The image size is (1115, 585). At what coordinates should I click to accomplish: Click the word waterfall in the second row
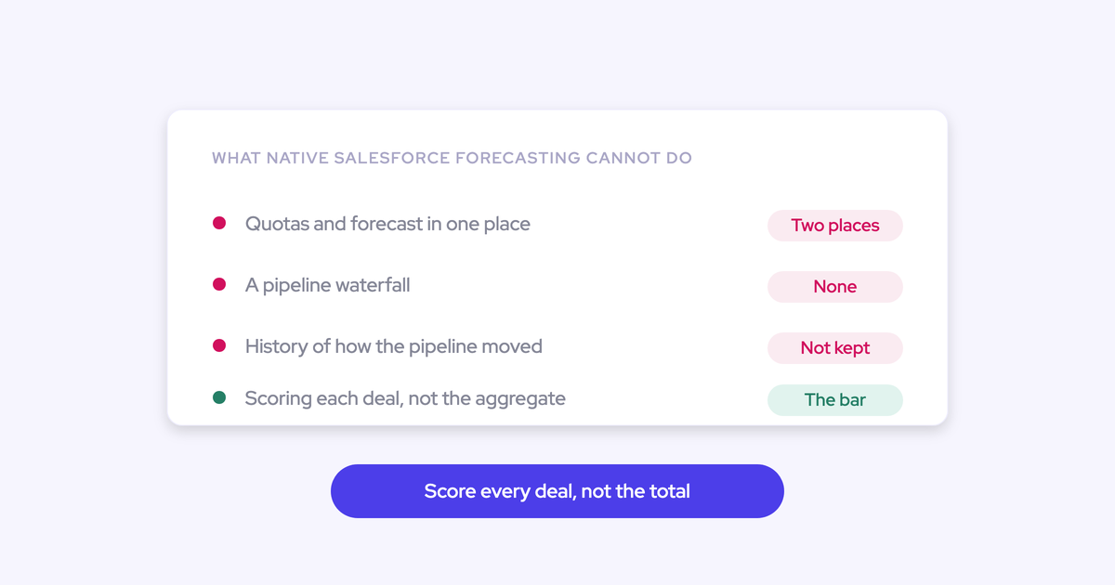(x=365, y=285)
